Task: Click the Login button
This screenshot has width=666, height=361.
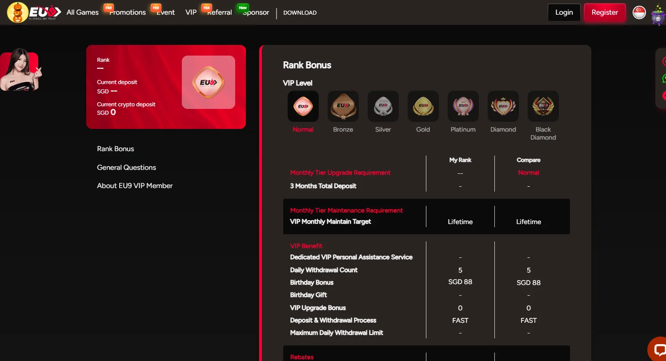Action: click(x=564, y=12)
